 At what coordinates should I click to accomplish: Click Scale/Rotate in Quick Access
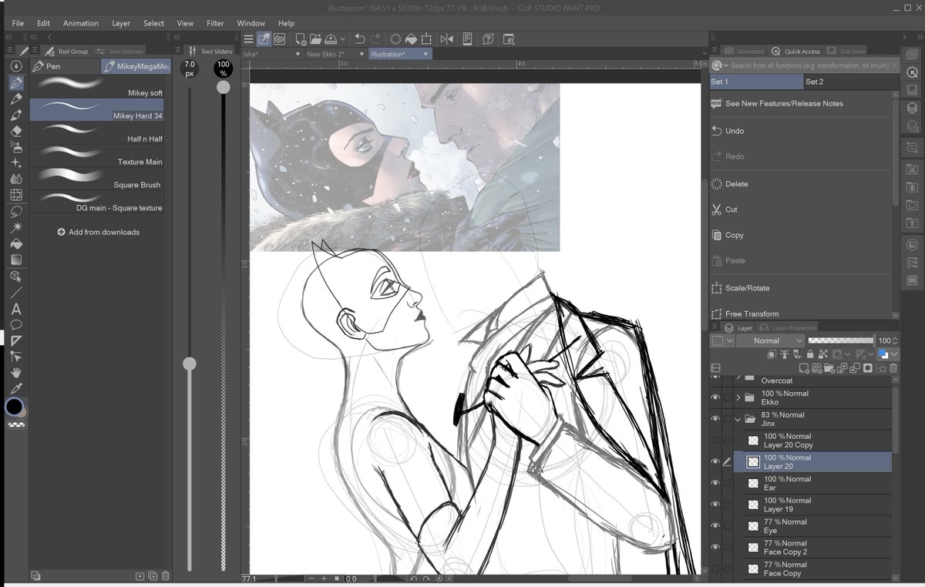(x=747, y=288)
